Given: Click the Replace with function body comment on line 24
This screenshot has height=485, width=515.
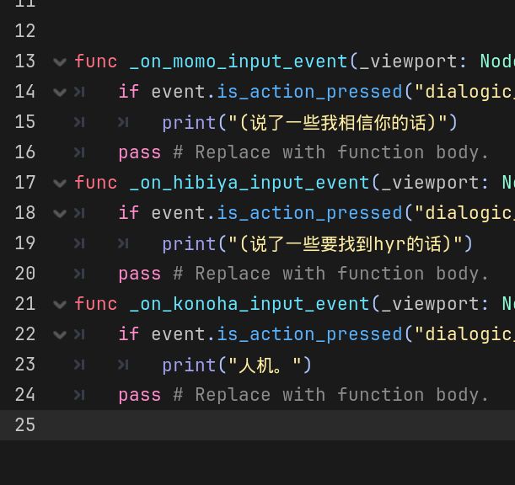Looking at the screenshot, I should pyautogui.click(x=331, y=395).
